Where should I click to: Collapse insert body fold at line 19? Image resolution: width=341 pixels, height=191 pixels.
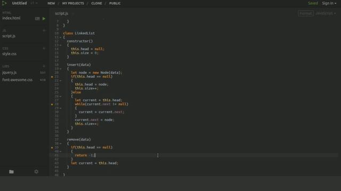tap(60, 69)
